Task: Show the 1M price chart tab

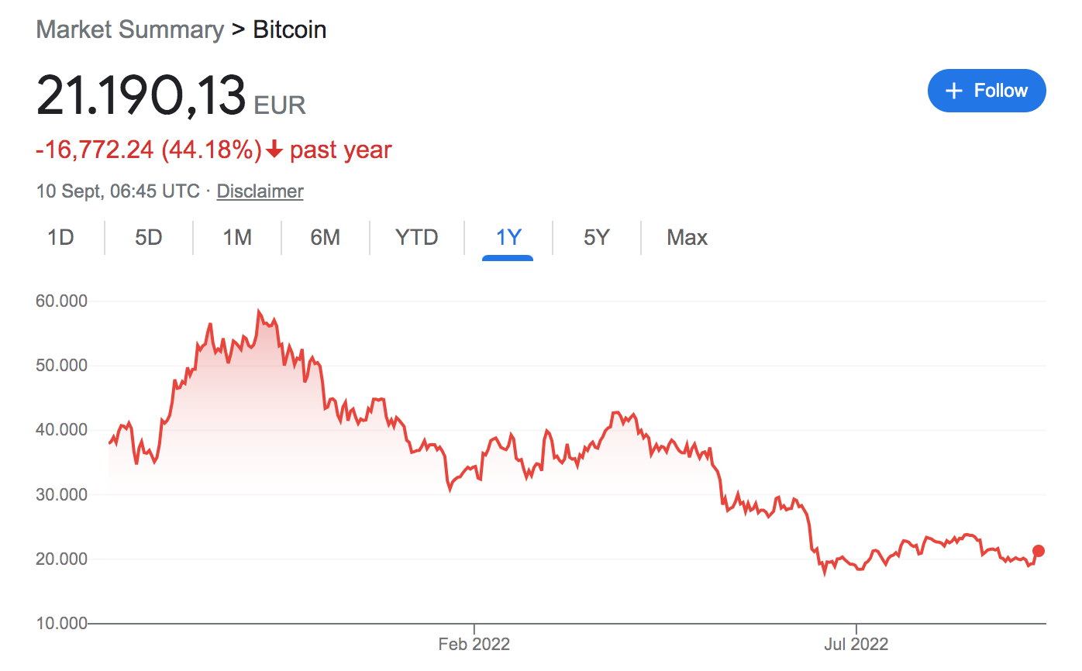Action: click(x=237, y=237)
